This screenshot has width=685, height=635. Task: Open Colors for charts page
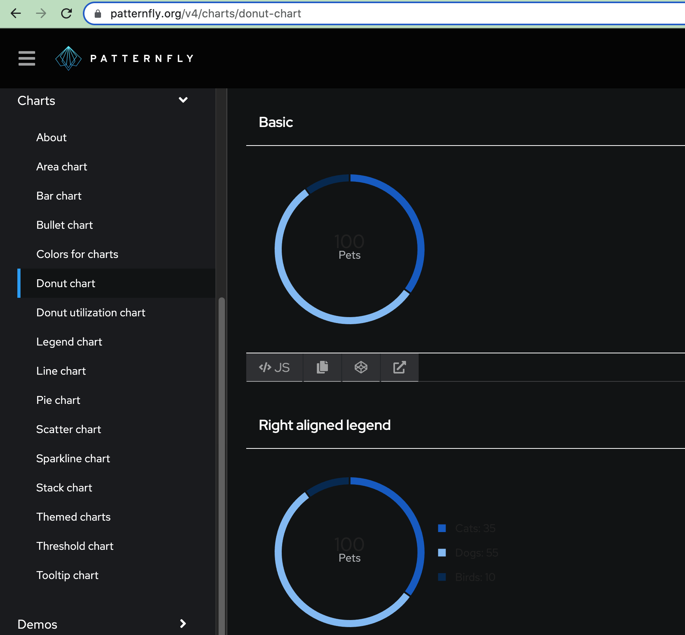[77, 254]
